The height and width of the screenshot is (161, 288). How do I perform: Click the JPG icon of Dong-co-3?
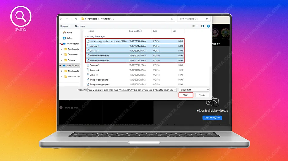click(x=88, y=65)
